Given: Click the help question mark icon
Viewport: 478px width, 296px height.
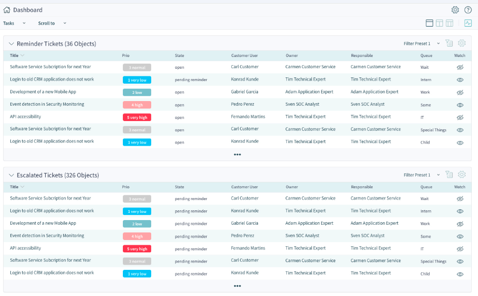Looking at the screenshot, I should tap(468, 10).
